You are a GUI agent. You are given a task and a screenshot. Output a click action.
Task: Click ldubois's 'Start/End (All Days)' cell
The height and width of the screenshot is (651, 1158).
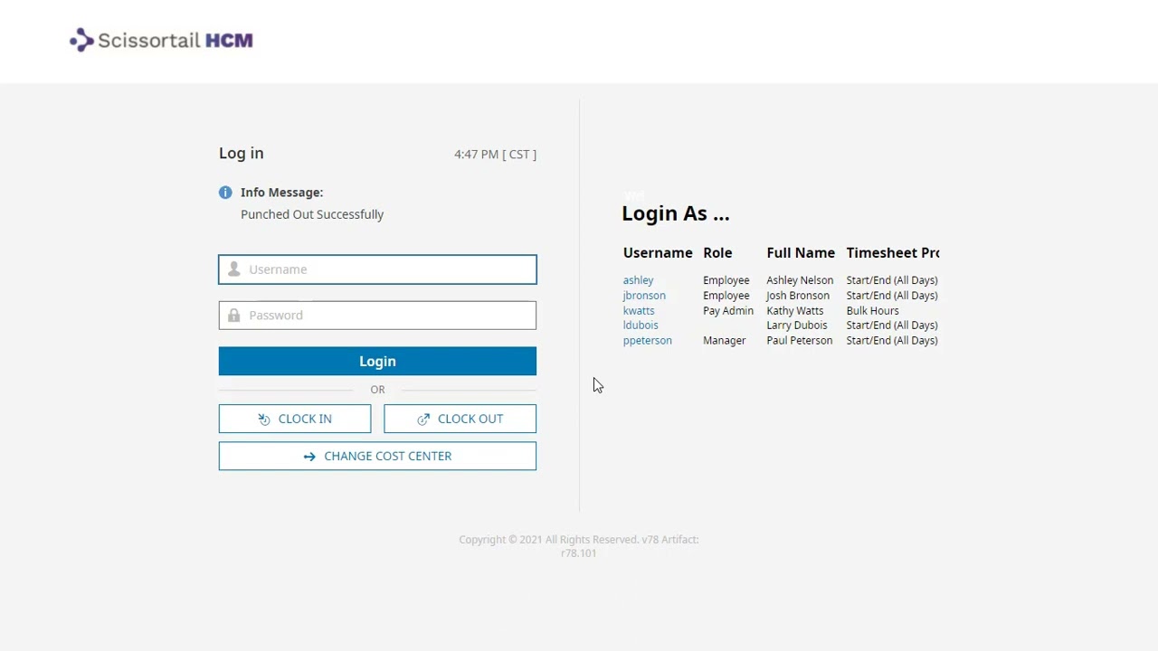(x=892, y=325)
